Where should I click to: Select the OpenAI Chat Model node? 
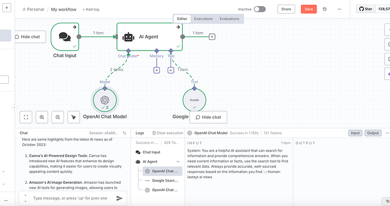[x=105, y=100]
